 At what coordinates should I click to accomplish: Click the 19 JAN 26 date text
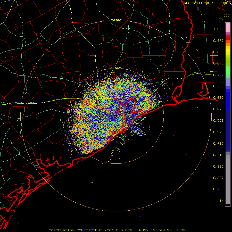tap(161, 230)
